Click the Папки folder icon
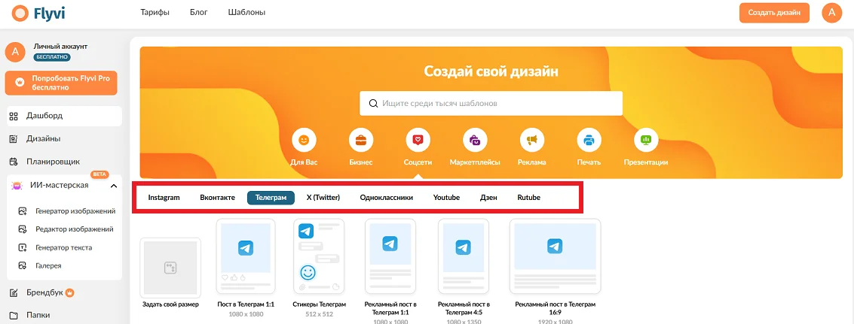This screenshot has height=324, width=854. click(x=14, y=315)
